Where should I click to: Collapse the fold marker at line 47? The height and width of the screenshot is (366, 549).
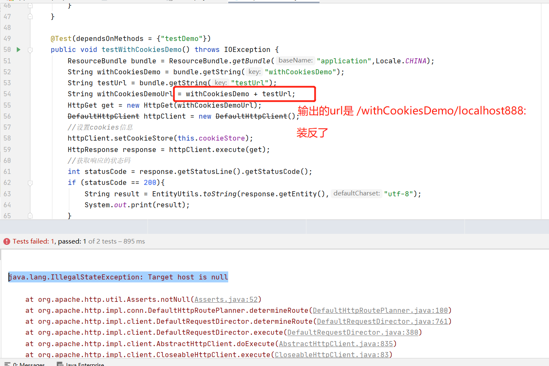(x=30, y=16)
